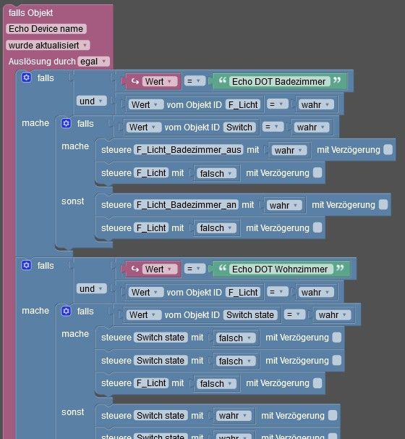The image size is (405, 439).
Task: Open the und operator dropdown in Wohnzimmer condition
Action: coord(92,288)
